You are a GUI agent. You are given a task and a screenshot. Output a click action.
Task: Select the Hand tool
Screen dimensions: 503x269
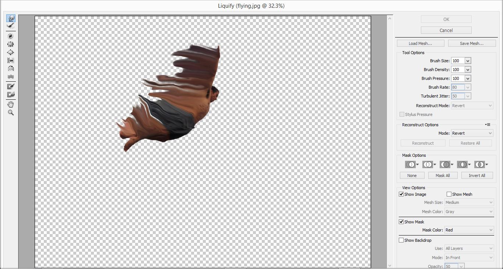(x=11, y=105)
